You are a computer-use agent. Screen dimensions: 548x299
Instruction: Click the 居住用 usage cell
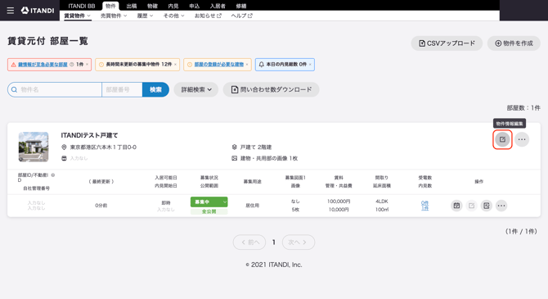(252, 206)
